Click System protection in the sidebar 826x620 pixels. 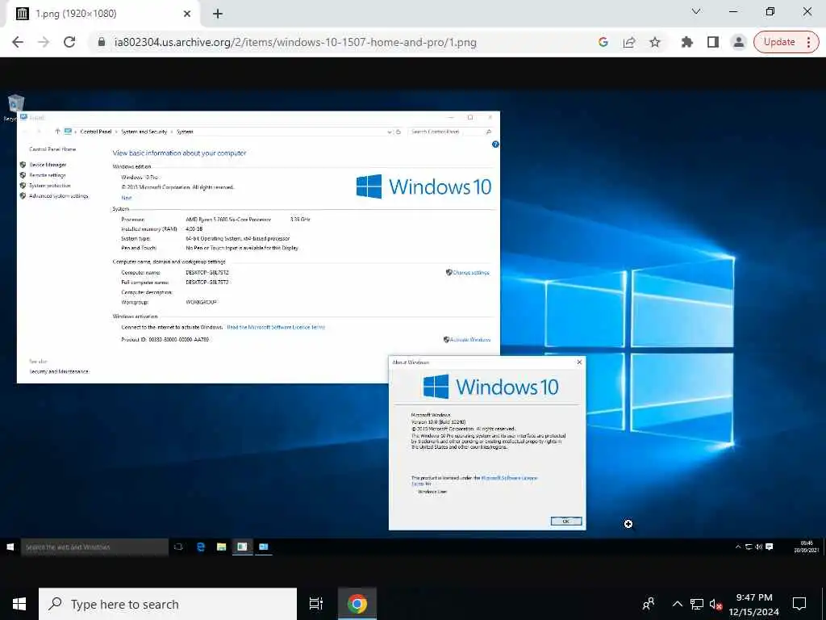point(49,186)
